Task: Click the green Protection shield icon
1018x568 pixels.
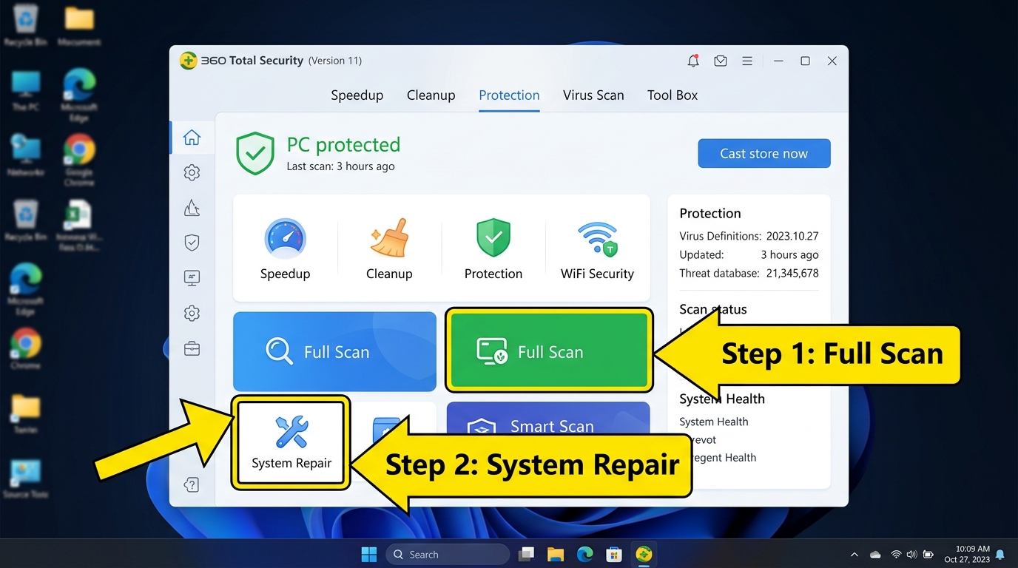Action: click(493, 238)
